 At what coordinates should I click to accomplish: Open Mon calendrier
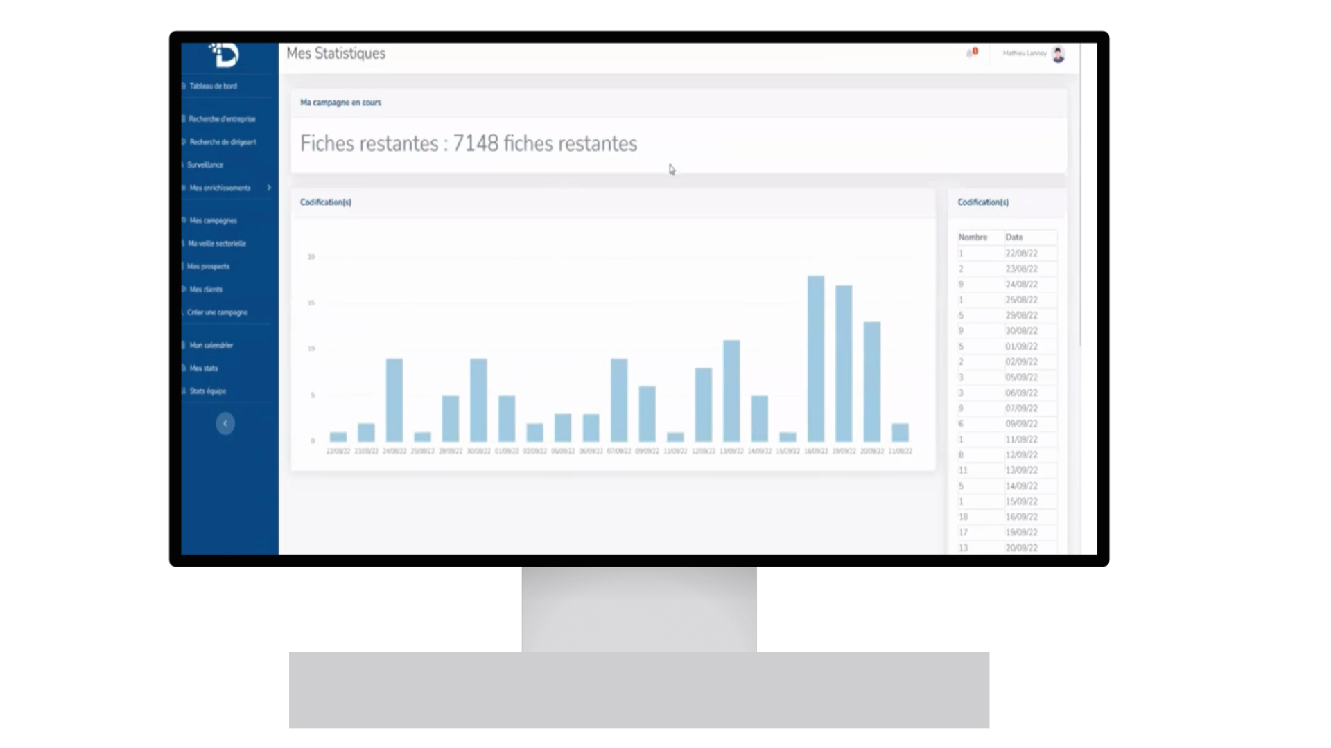click(211, 345)
